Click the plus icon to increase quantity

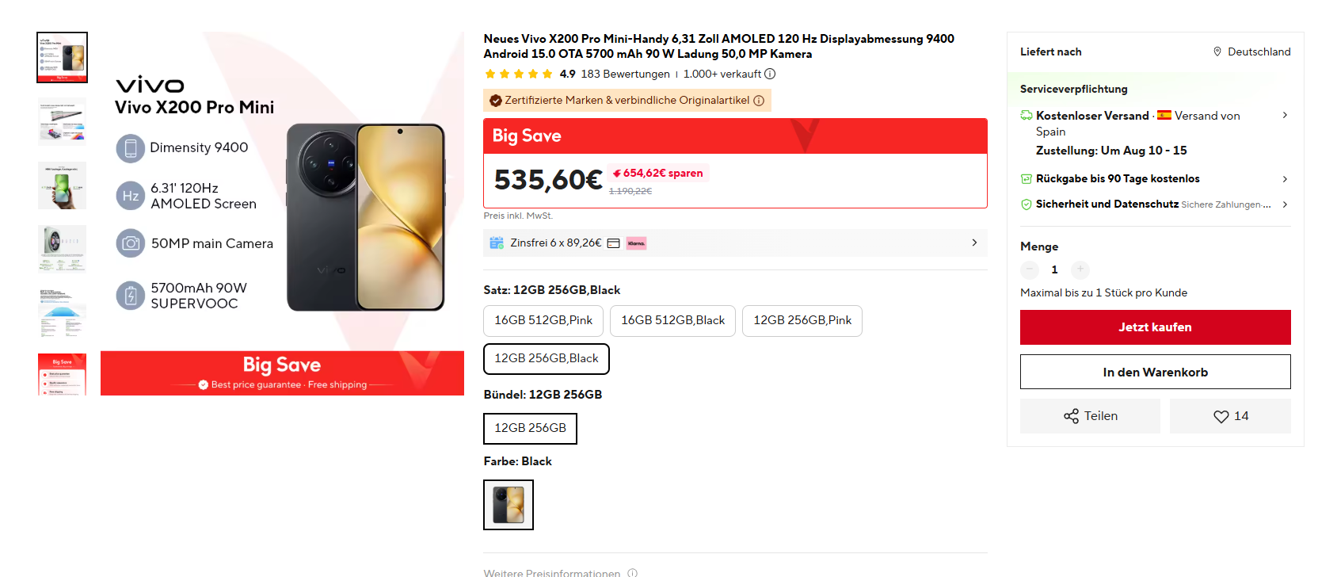(x=1080, y=269)
